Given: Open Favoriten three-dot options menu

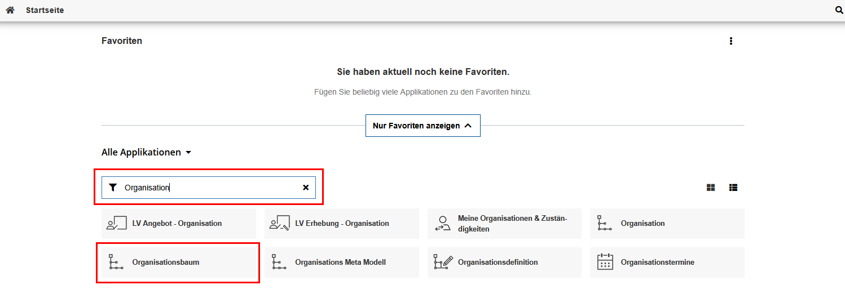Looking at the screenshot, I should point(731,41).
